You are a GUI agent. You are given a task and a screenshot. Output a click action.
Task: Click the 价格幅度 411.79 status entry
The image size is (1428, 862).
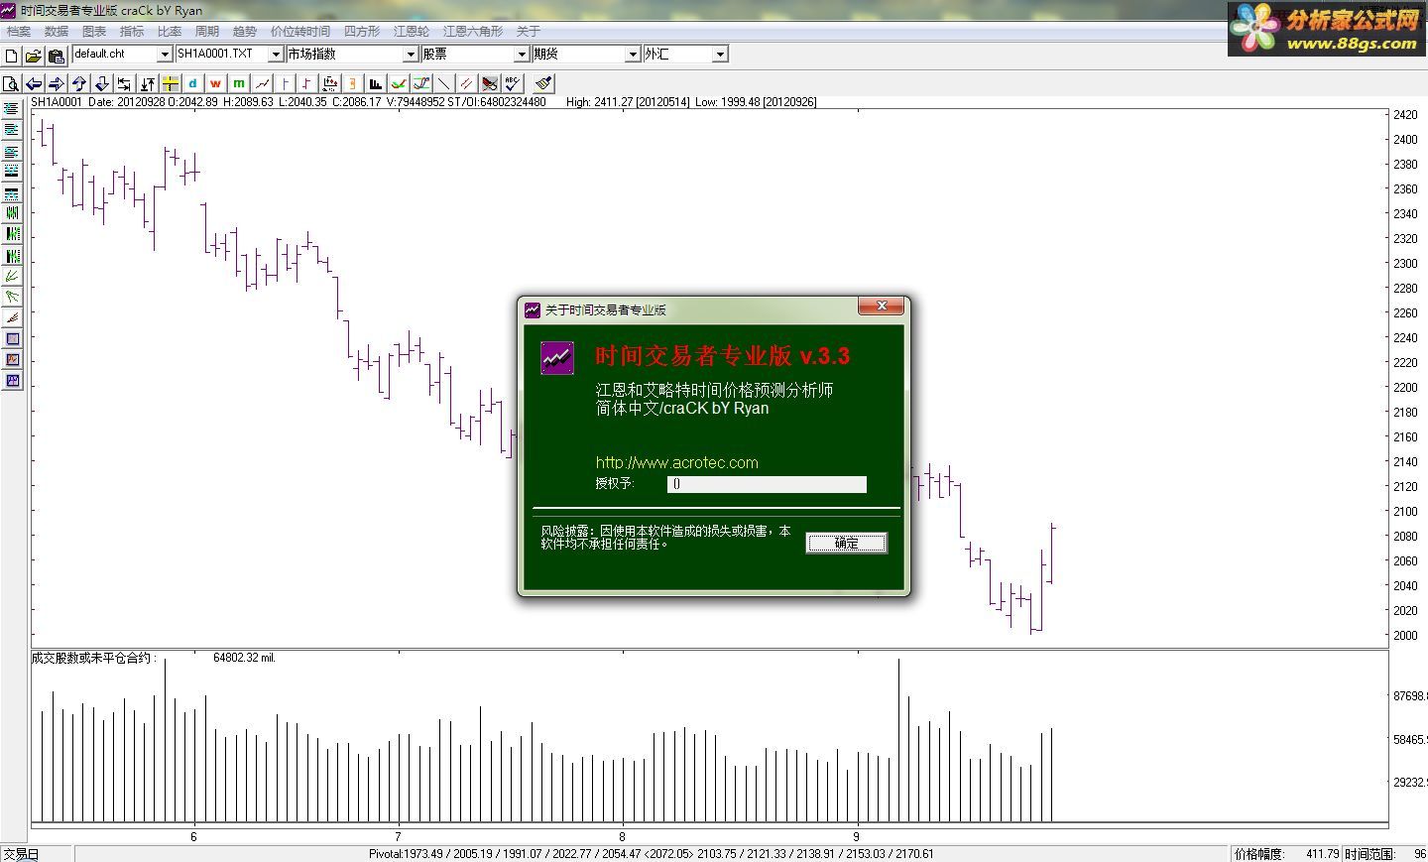click(x=1286, y=854)
